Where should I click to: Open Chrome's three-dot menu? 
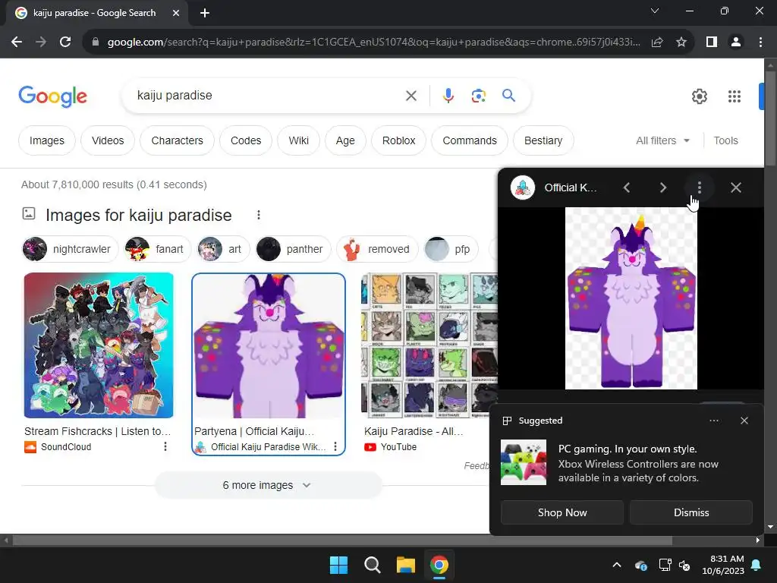coord(760,43)
